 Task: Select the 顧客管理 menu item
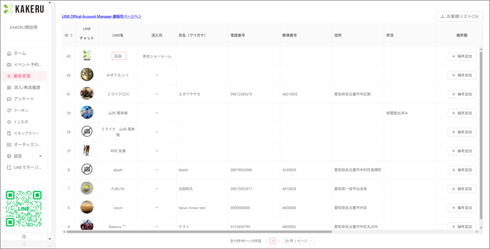pos(24,76)
